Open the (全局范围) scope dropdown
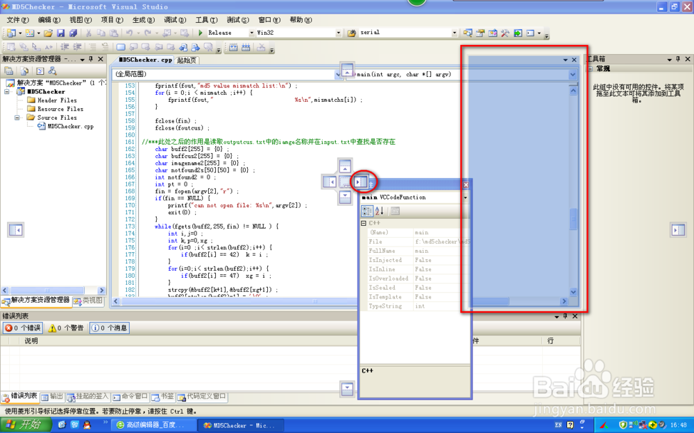 [338, 74]
